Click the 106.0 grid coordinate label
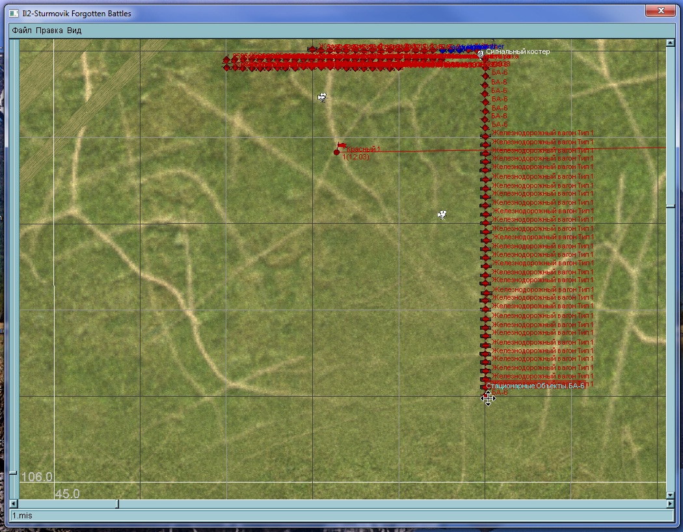The width and height of the screenshot is (683, 532). click(x=36, y=477)
